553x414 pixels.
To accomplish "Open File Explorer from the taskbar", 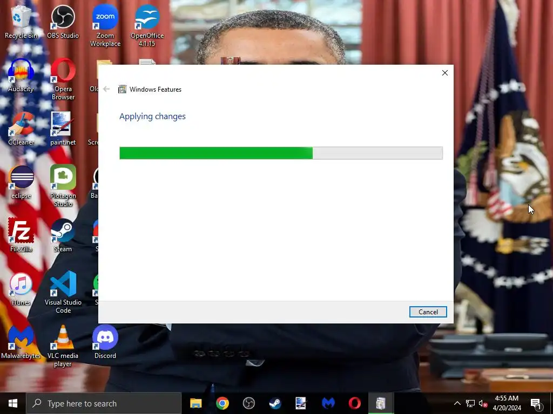I will [x=195, y=403].
